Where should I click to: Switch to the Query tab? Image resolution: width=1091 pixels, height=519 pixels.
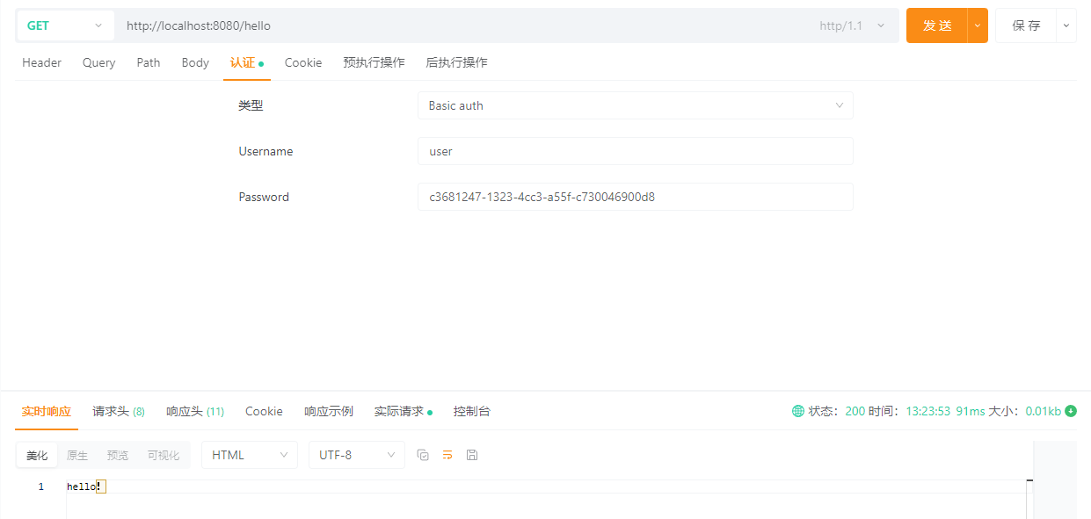pyautogui.click(x=98, y=62)
